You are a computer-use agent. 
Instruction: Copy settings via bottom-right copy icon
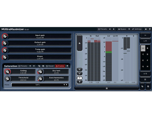(x=142, y=86)
